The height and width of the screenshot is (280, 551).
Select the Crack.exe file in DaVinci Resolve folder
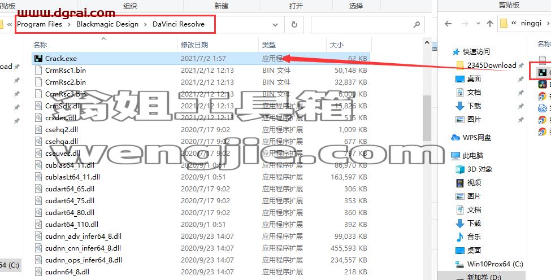[x=201, y=59]
